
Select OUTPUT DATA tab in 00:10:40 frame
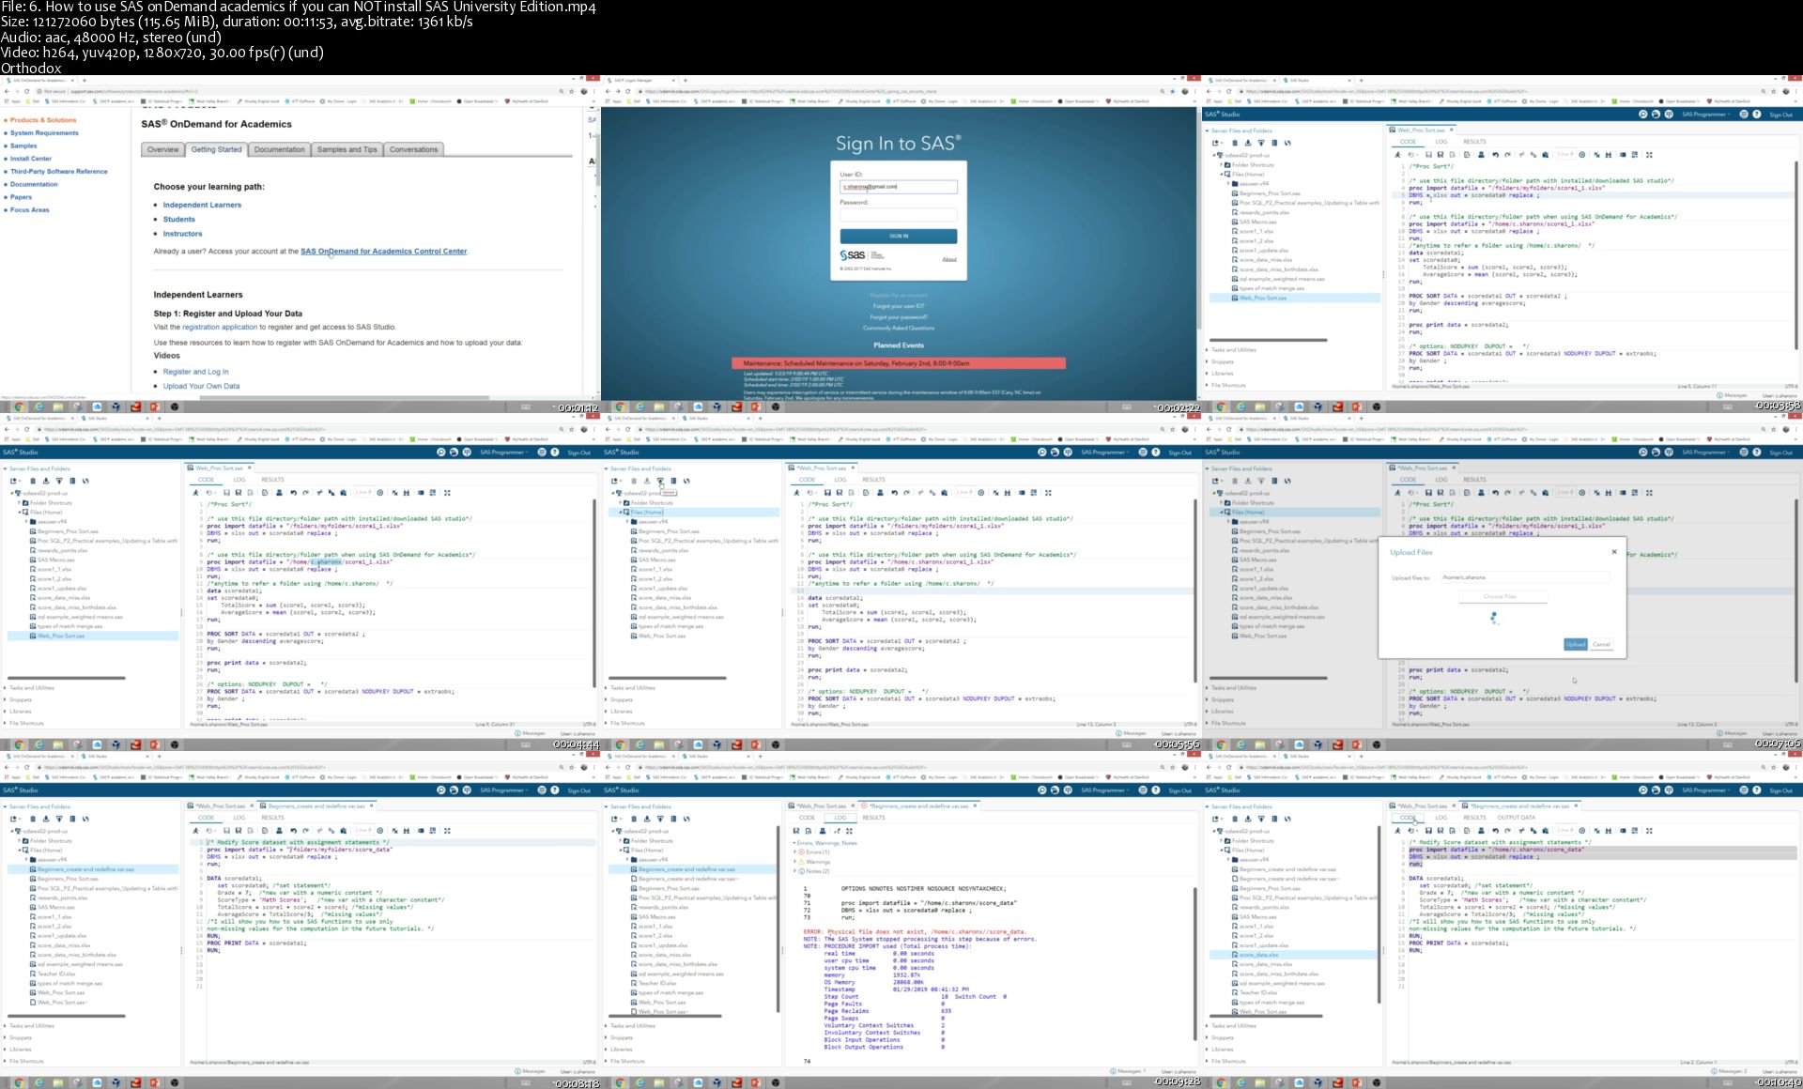point(1516,818)
